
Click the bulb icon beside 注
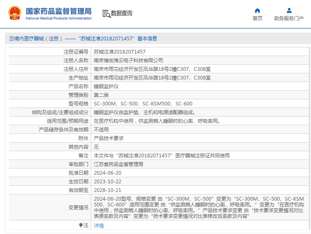coord(81,225)
